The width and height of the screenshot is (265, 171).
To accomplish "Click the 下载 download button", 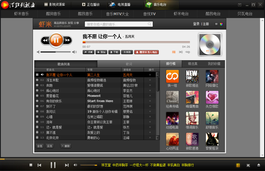I will [x=114, y=52].
